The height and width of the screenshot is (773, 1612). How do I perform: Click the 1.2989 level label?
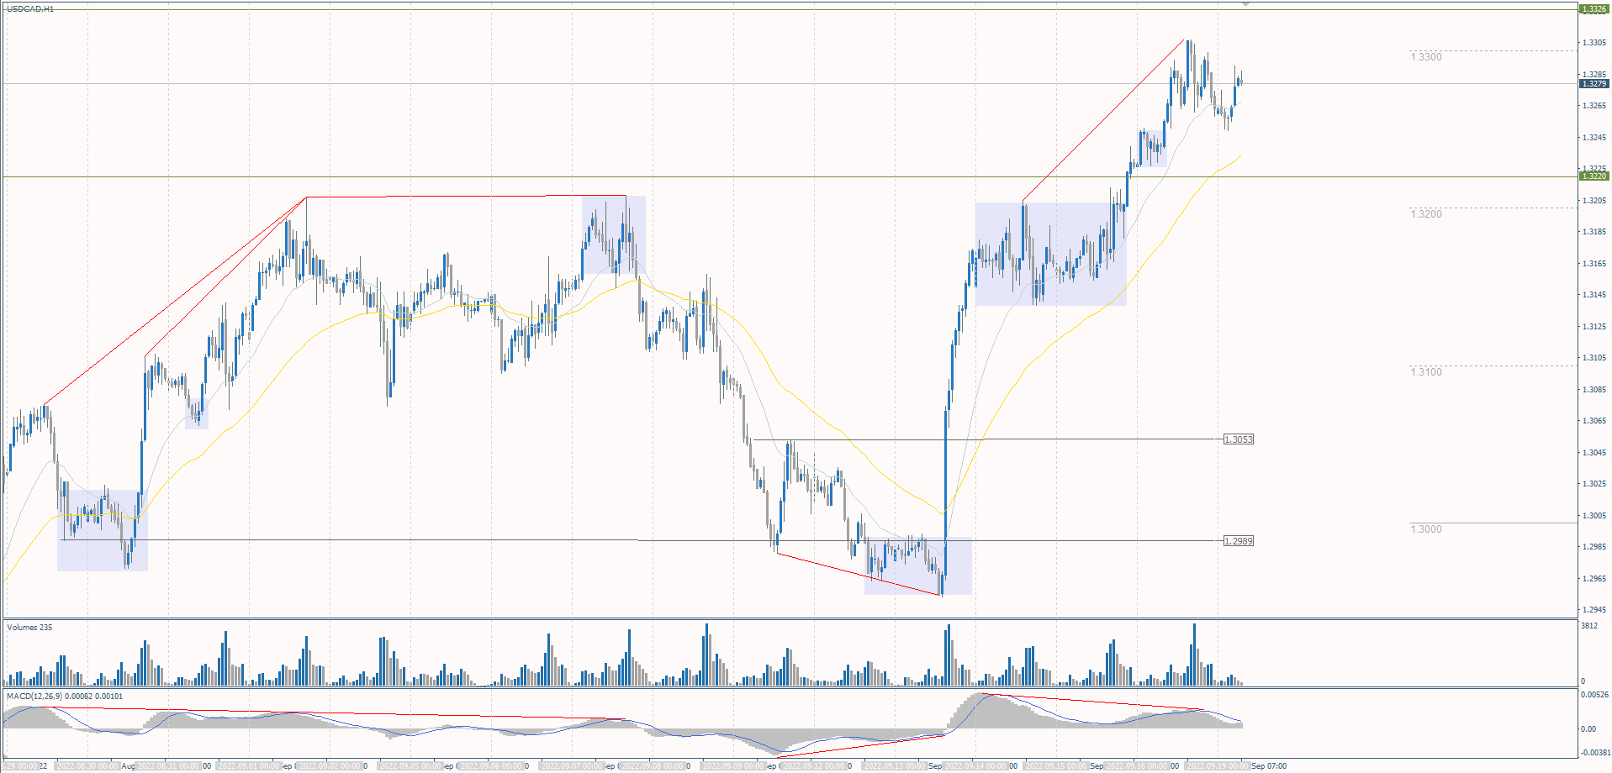pos(1238,541)
